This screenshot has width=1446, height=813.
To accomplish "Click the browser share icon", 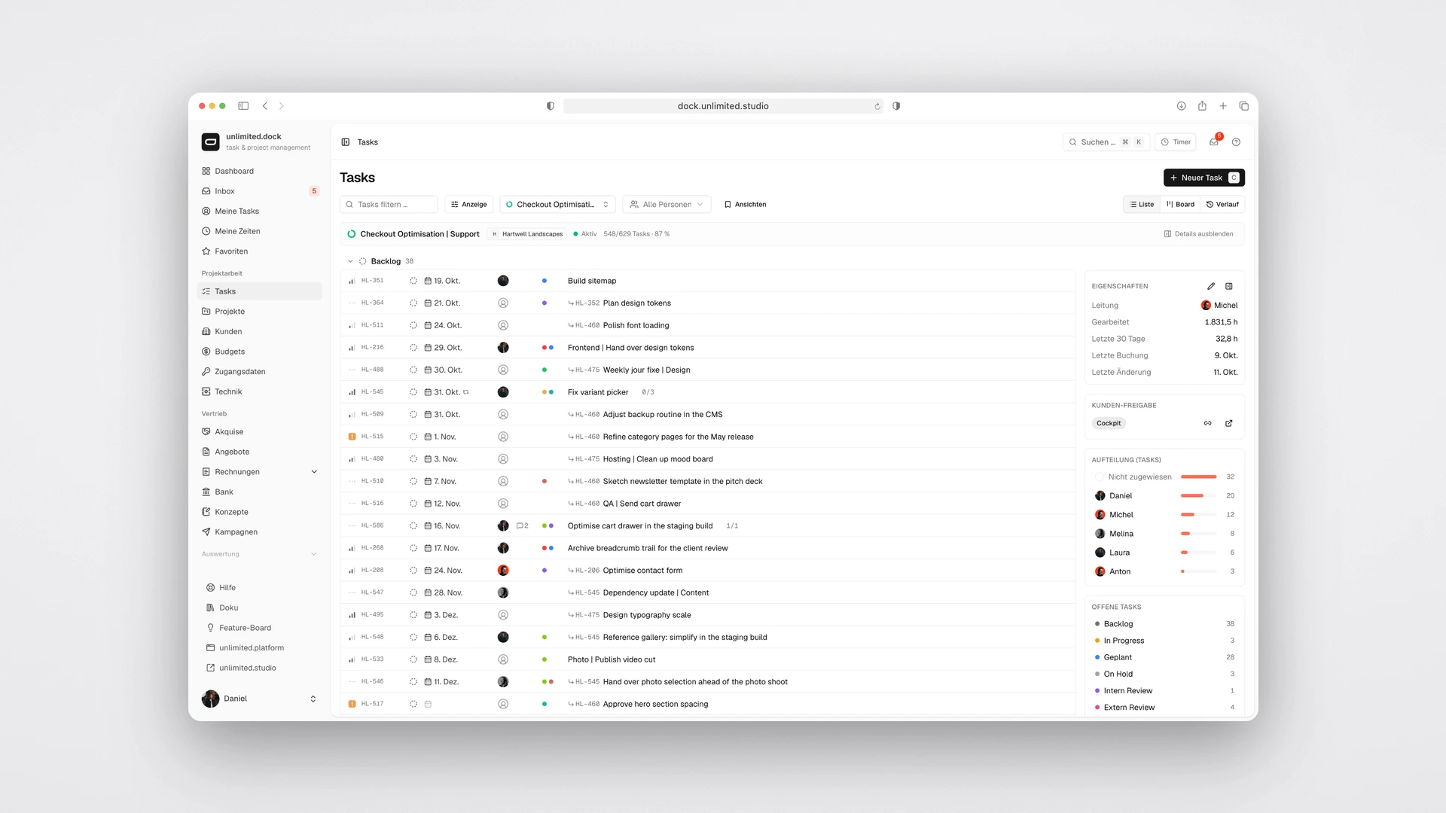I will coord(1202,106).
